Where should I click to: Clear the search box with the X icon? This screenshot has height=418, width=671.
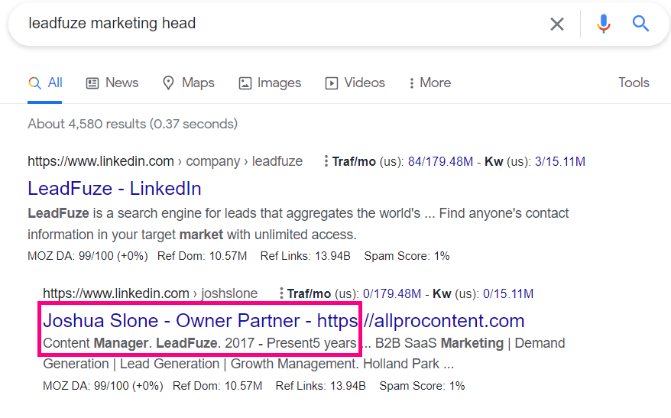556,24
